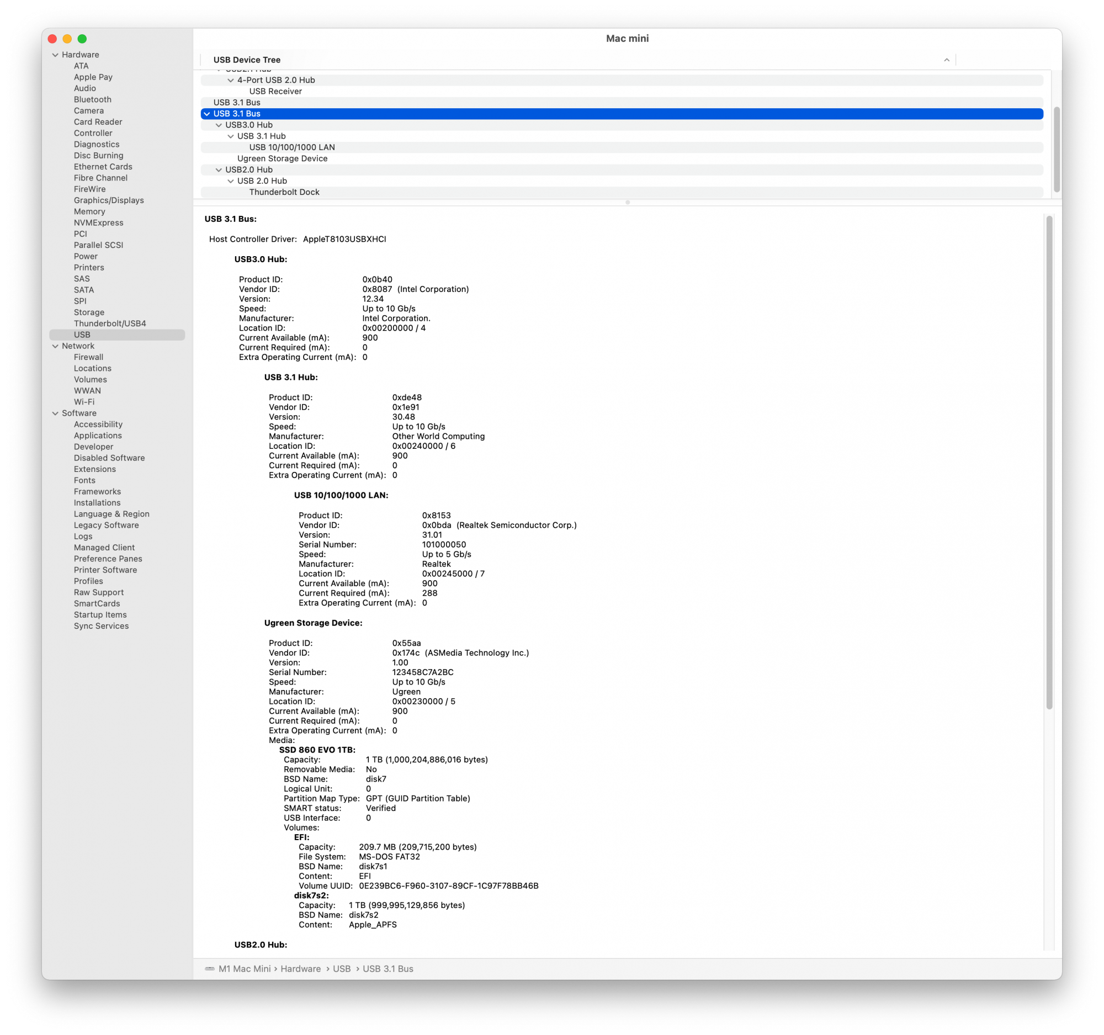
Task: Collapse the Hardware section chevron
Action: (55, 55)
